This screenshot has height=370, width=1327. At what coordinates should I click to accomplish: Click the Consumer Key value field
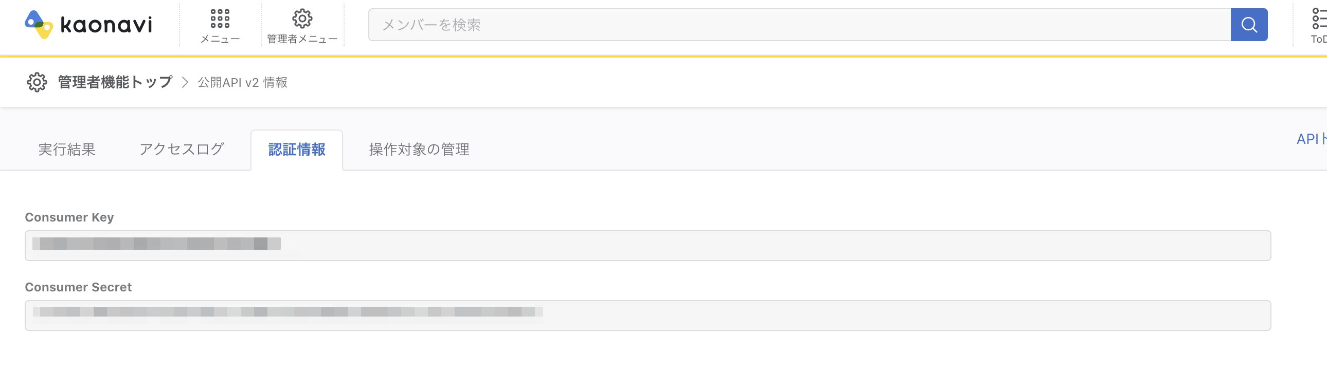tap(648, 246)
